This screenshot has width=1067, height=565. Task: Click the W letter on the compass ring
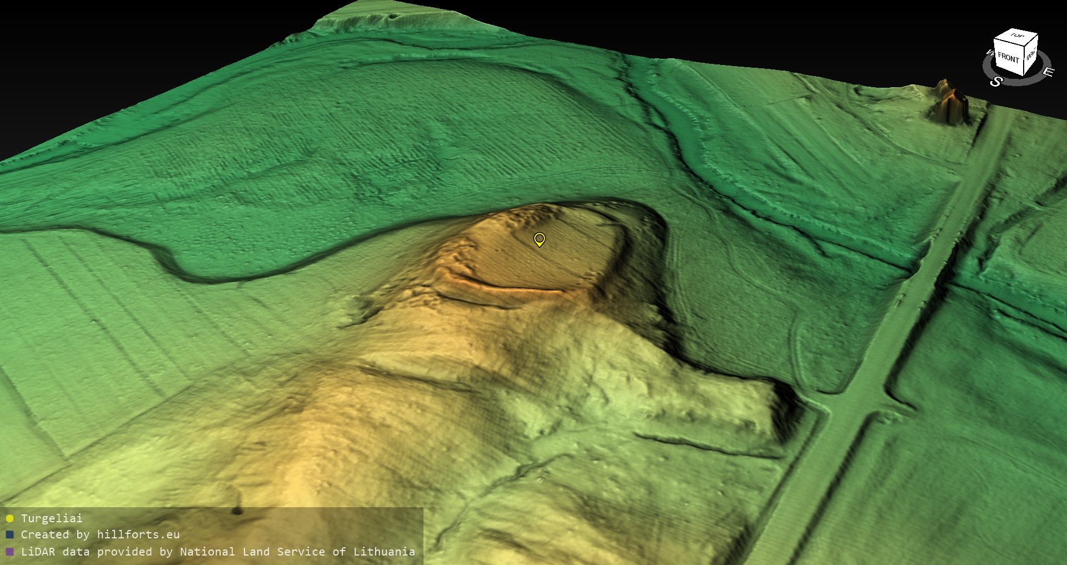(989, 53)
